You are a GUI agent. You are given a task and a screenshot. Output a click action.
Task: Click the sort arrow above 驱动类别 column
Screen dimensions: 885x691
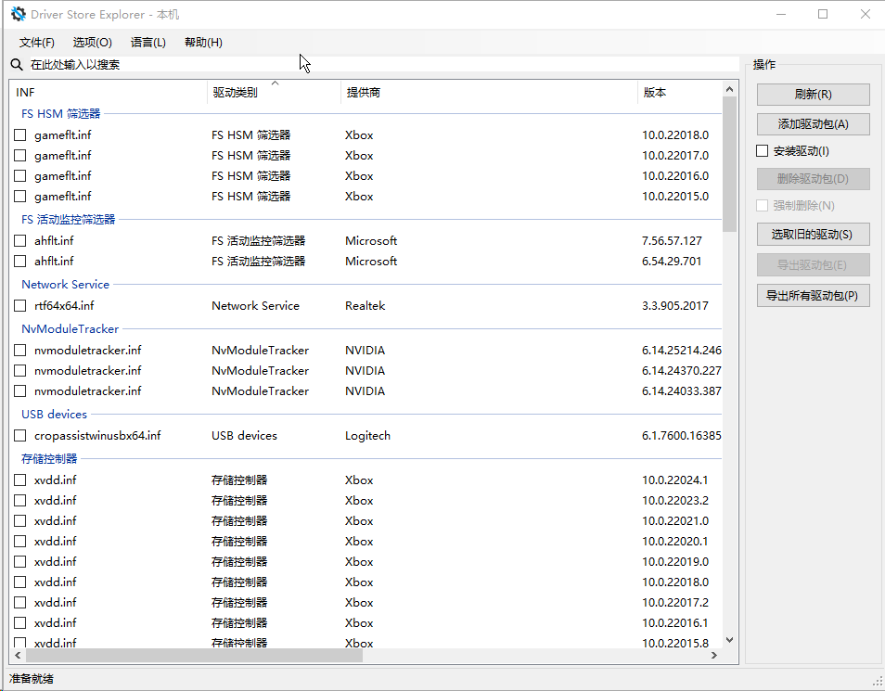point(275,83)
